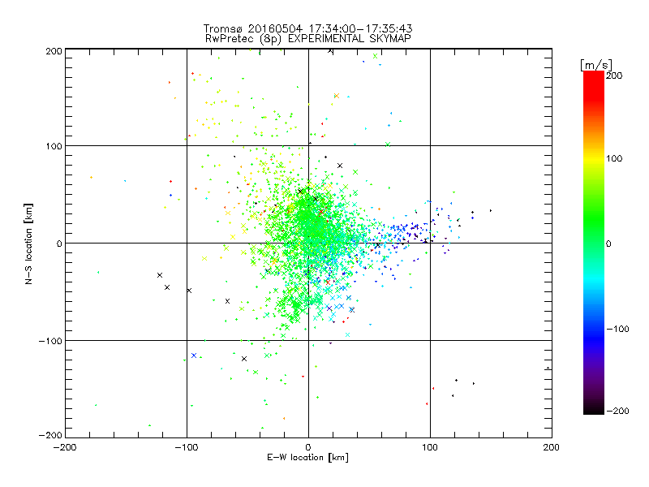Click the colorbar tick label '200'
The image size is (649, 487).
pyautogui.click(x=614, y=75)
